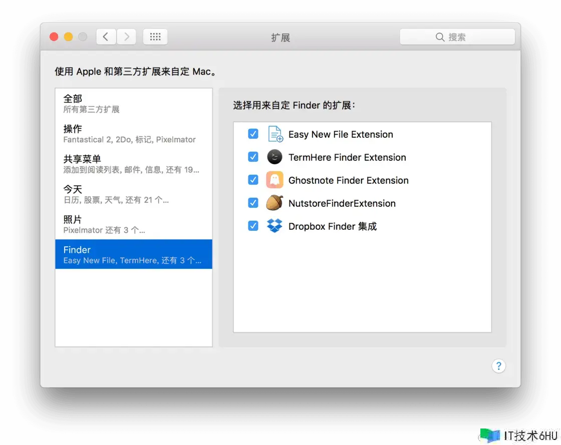Image resolution: width=561 pixels, height=445 pixels.
Task: Disable Easy New File Extension checkbox
Action: click(x=253, y=134)
